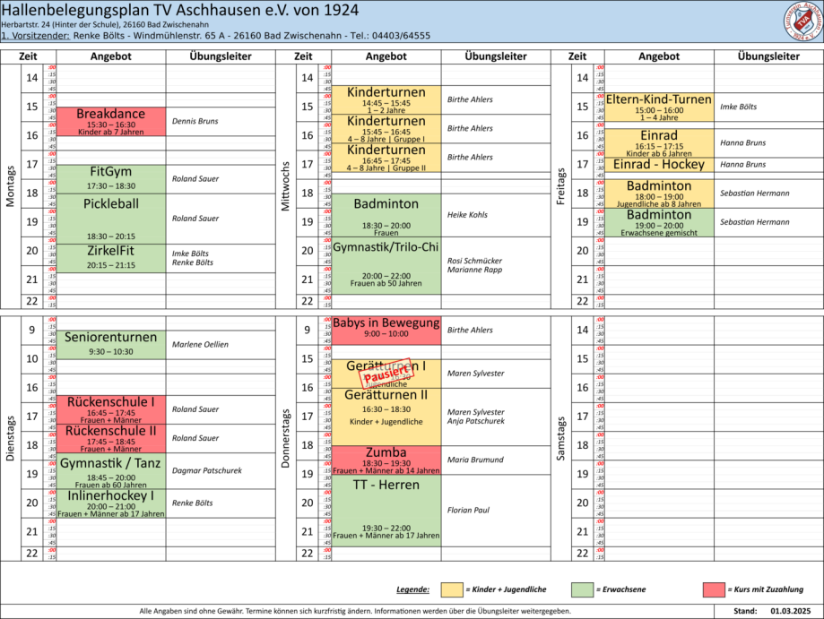Click the Stand date 01.03.2025
Viewport: 824px width, 619px height.
[x=789, y=611]
